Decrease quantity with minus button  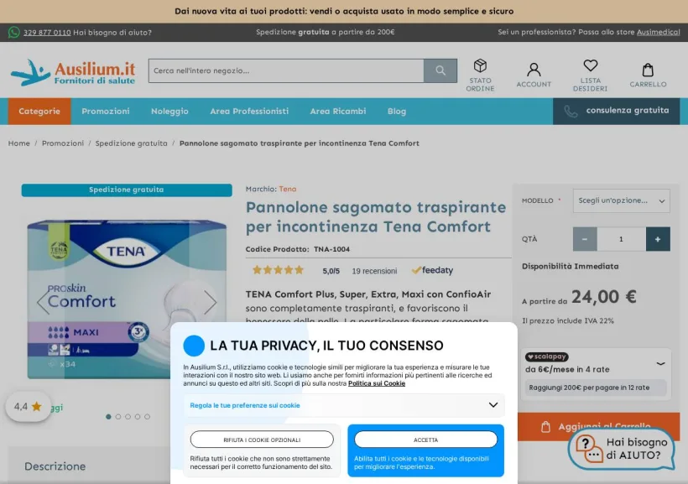(x=585, y=239)
